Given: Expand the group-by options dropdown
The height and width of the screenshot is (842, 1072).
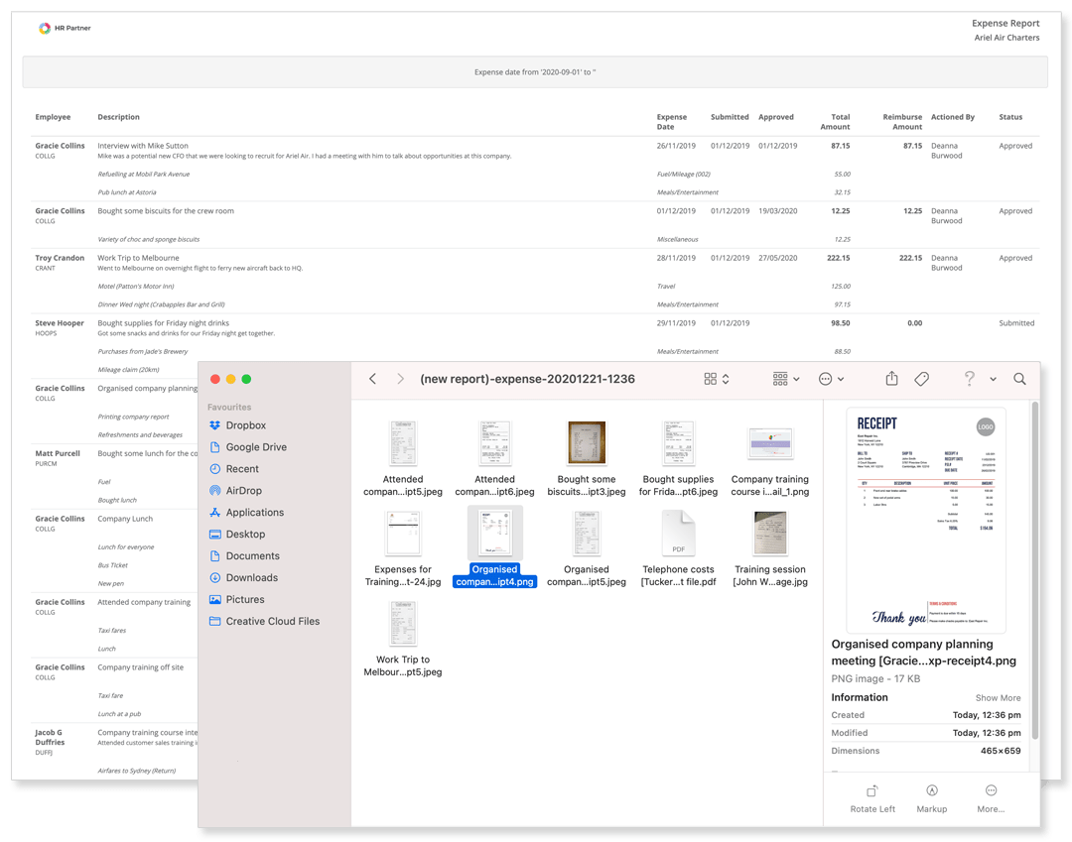Looking at the screenshot, I should [785, 379].
